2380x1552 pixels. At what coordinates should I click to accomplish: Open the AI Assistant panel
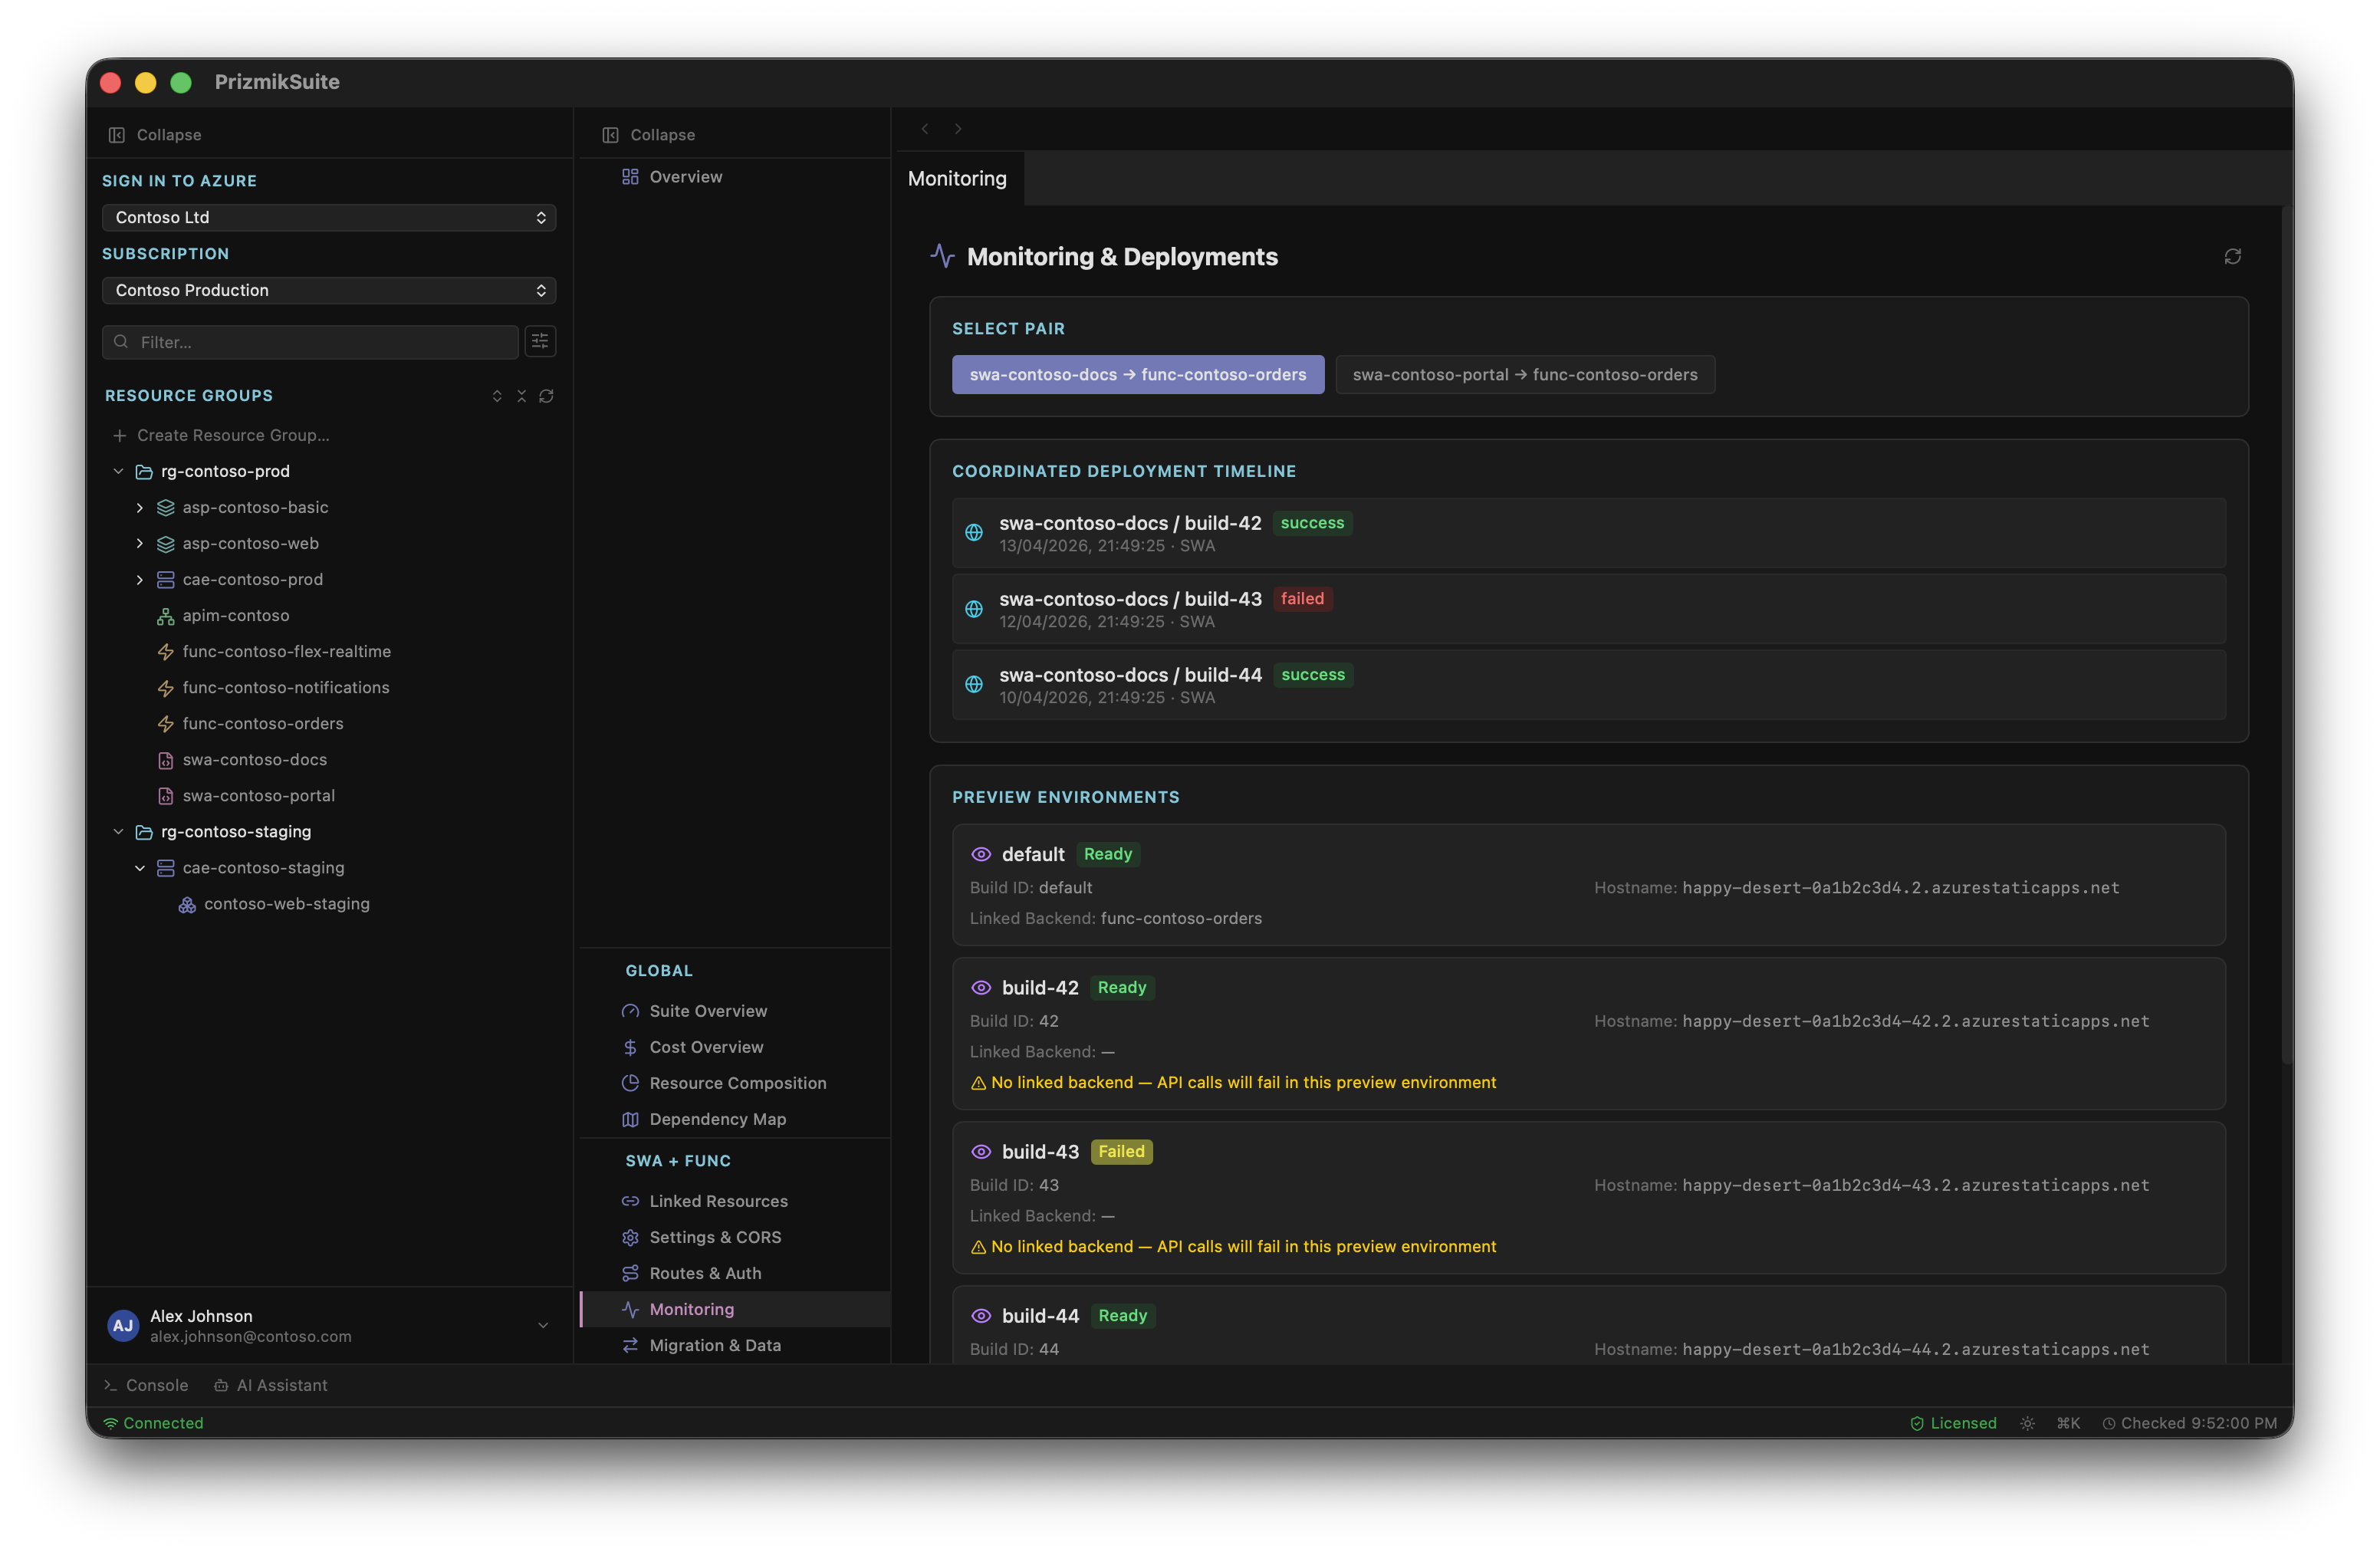click(x=271, y=1385)
